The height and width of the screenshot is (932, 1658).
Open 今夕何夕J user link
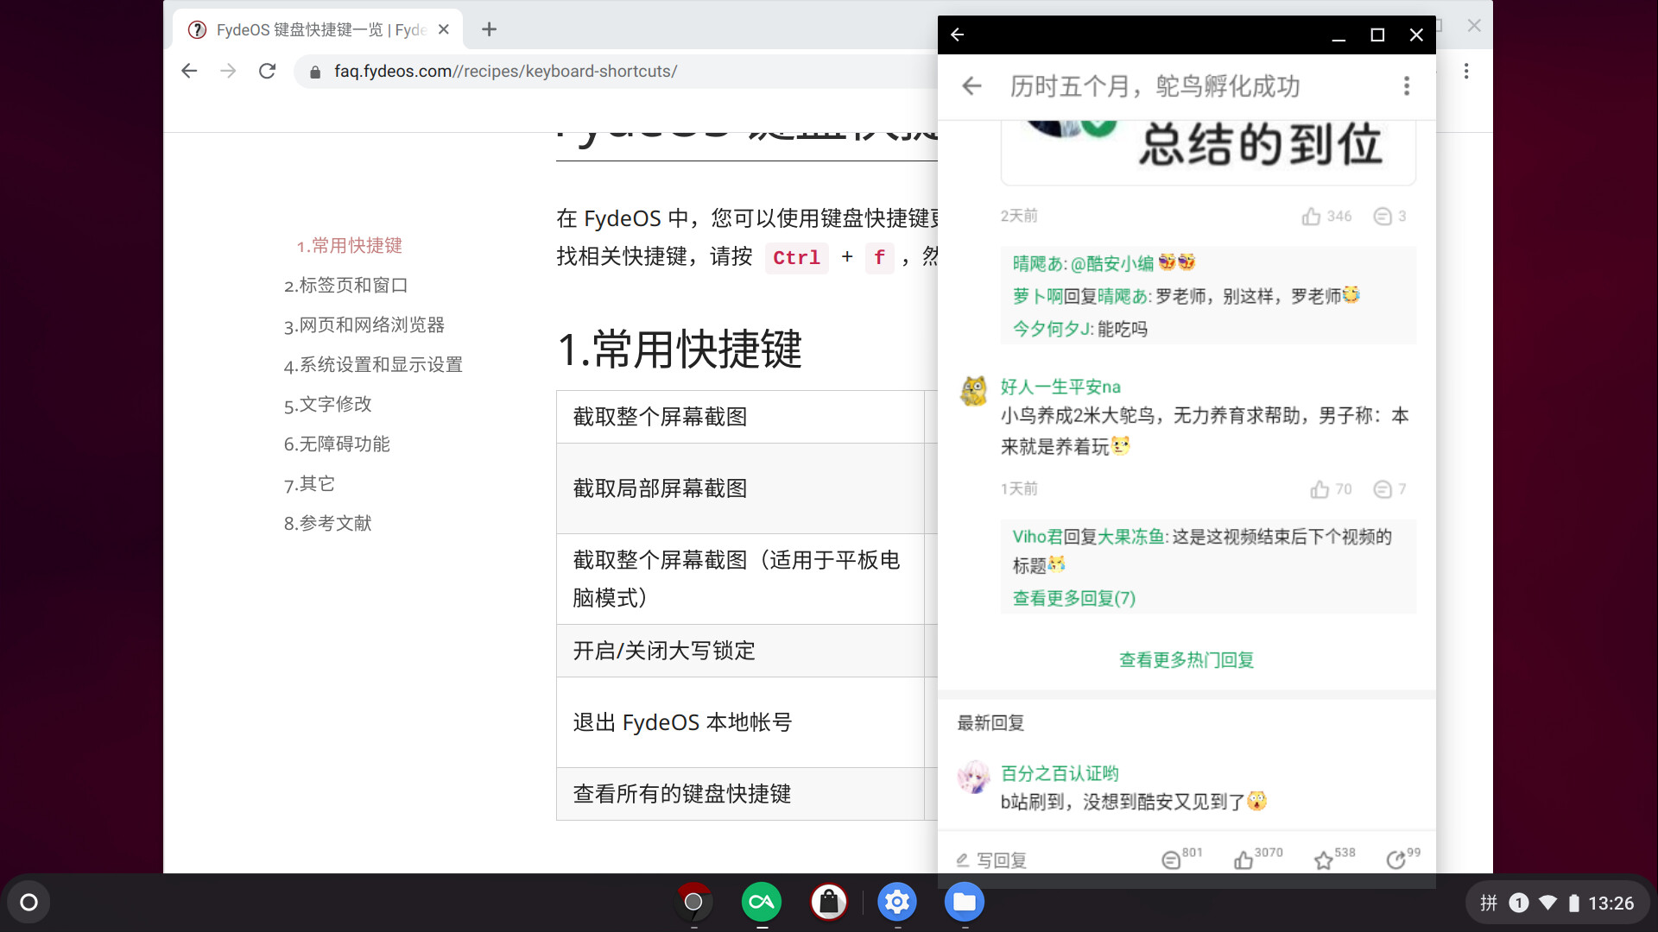pos(1052,329)
